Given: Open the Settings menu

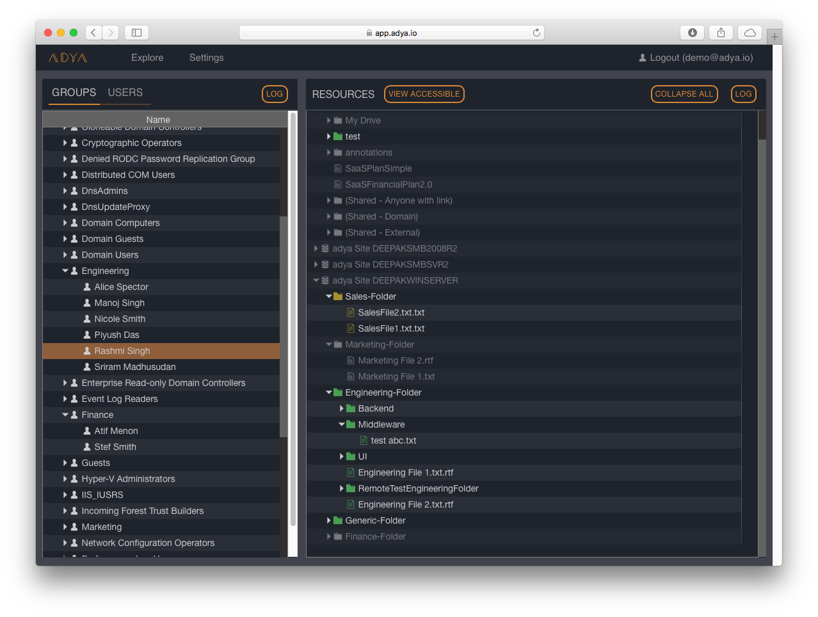Looking at the screenshot, I should pyautogui.click(x=206, y=58).
